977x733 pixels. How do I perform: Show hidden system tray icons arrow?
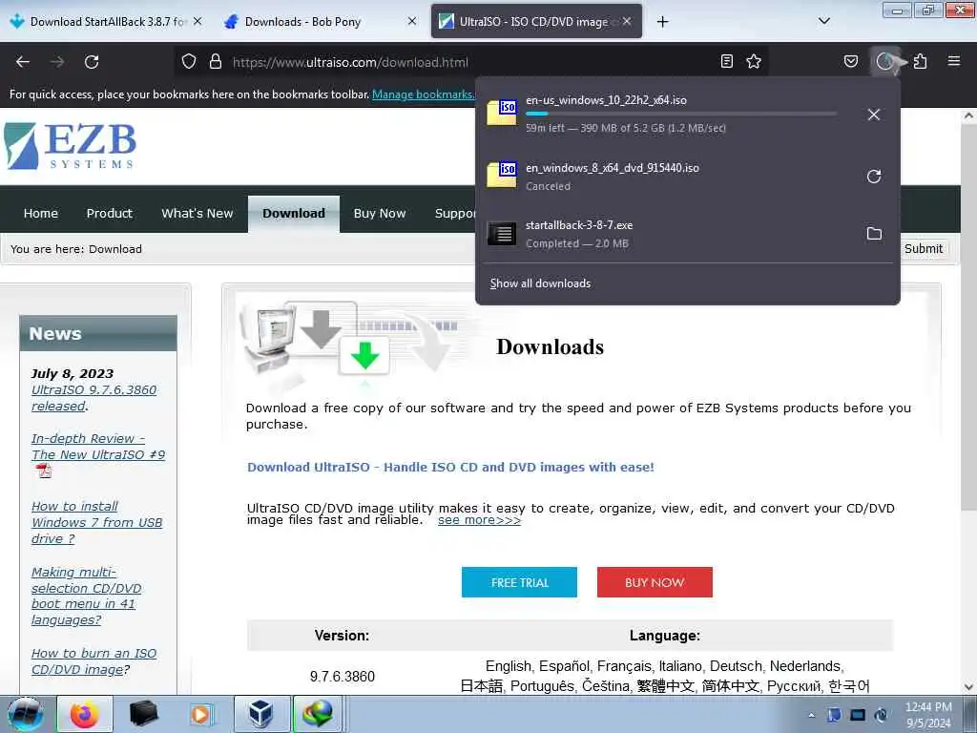pyautogui.click(x=812, y=715)
